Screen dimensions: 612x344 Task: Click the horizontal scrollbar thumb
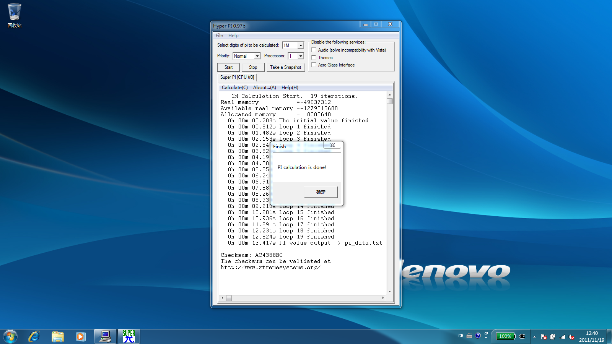229,298
